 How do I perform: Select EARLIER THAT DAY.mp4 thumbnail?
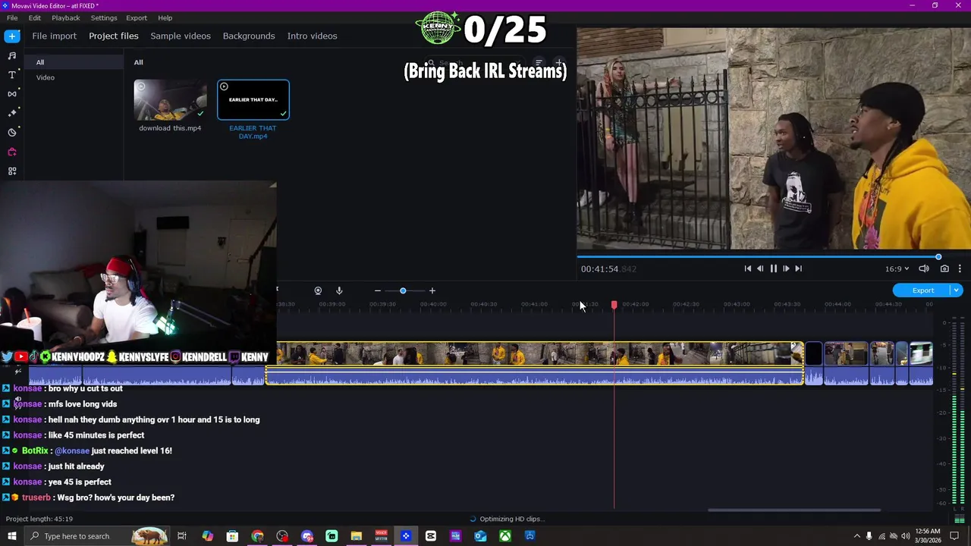tap(253, 100)
